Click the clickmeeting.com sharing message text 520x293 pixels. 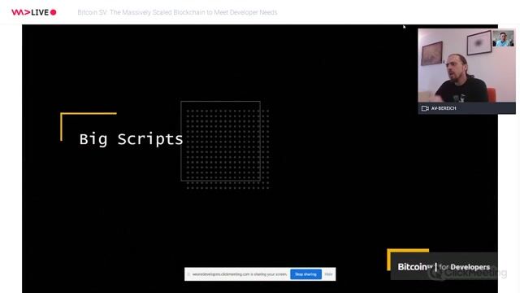click(240, 274)
